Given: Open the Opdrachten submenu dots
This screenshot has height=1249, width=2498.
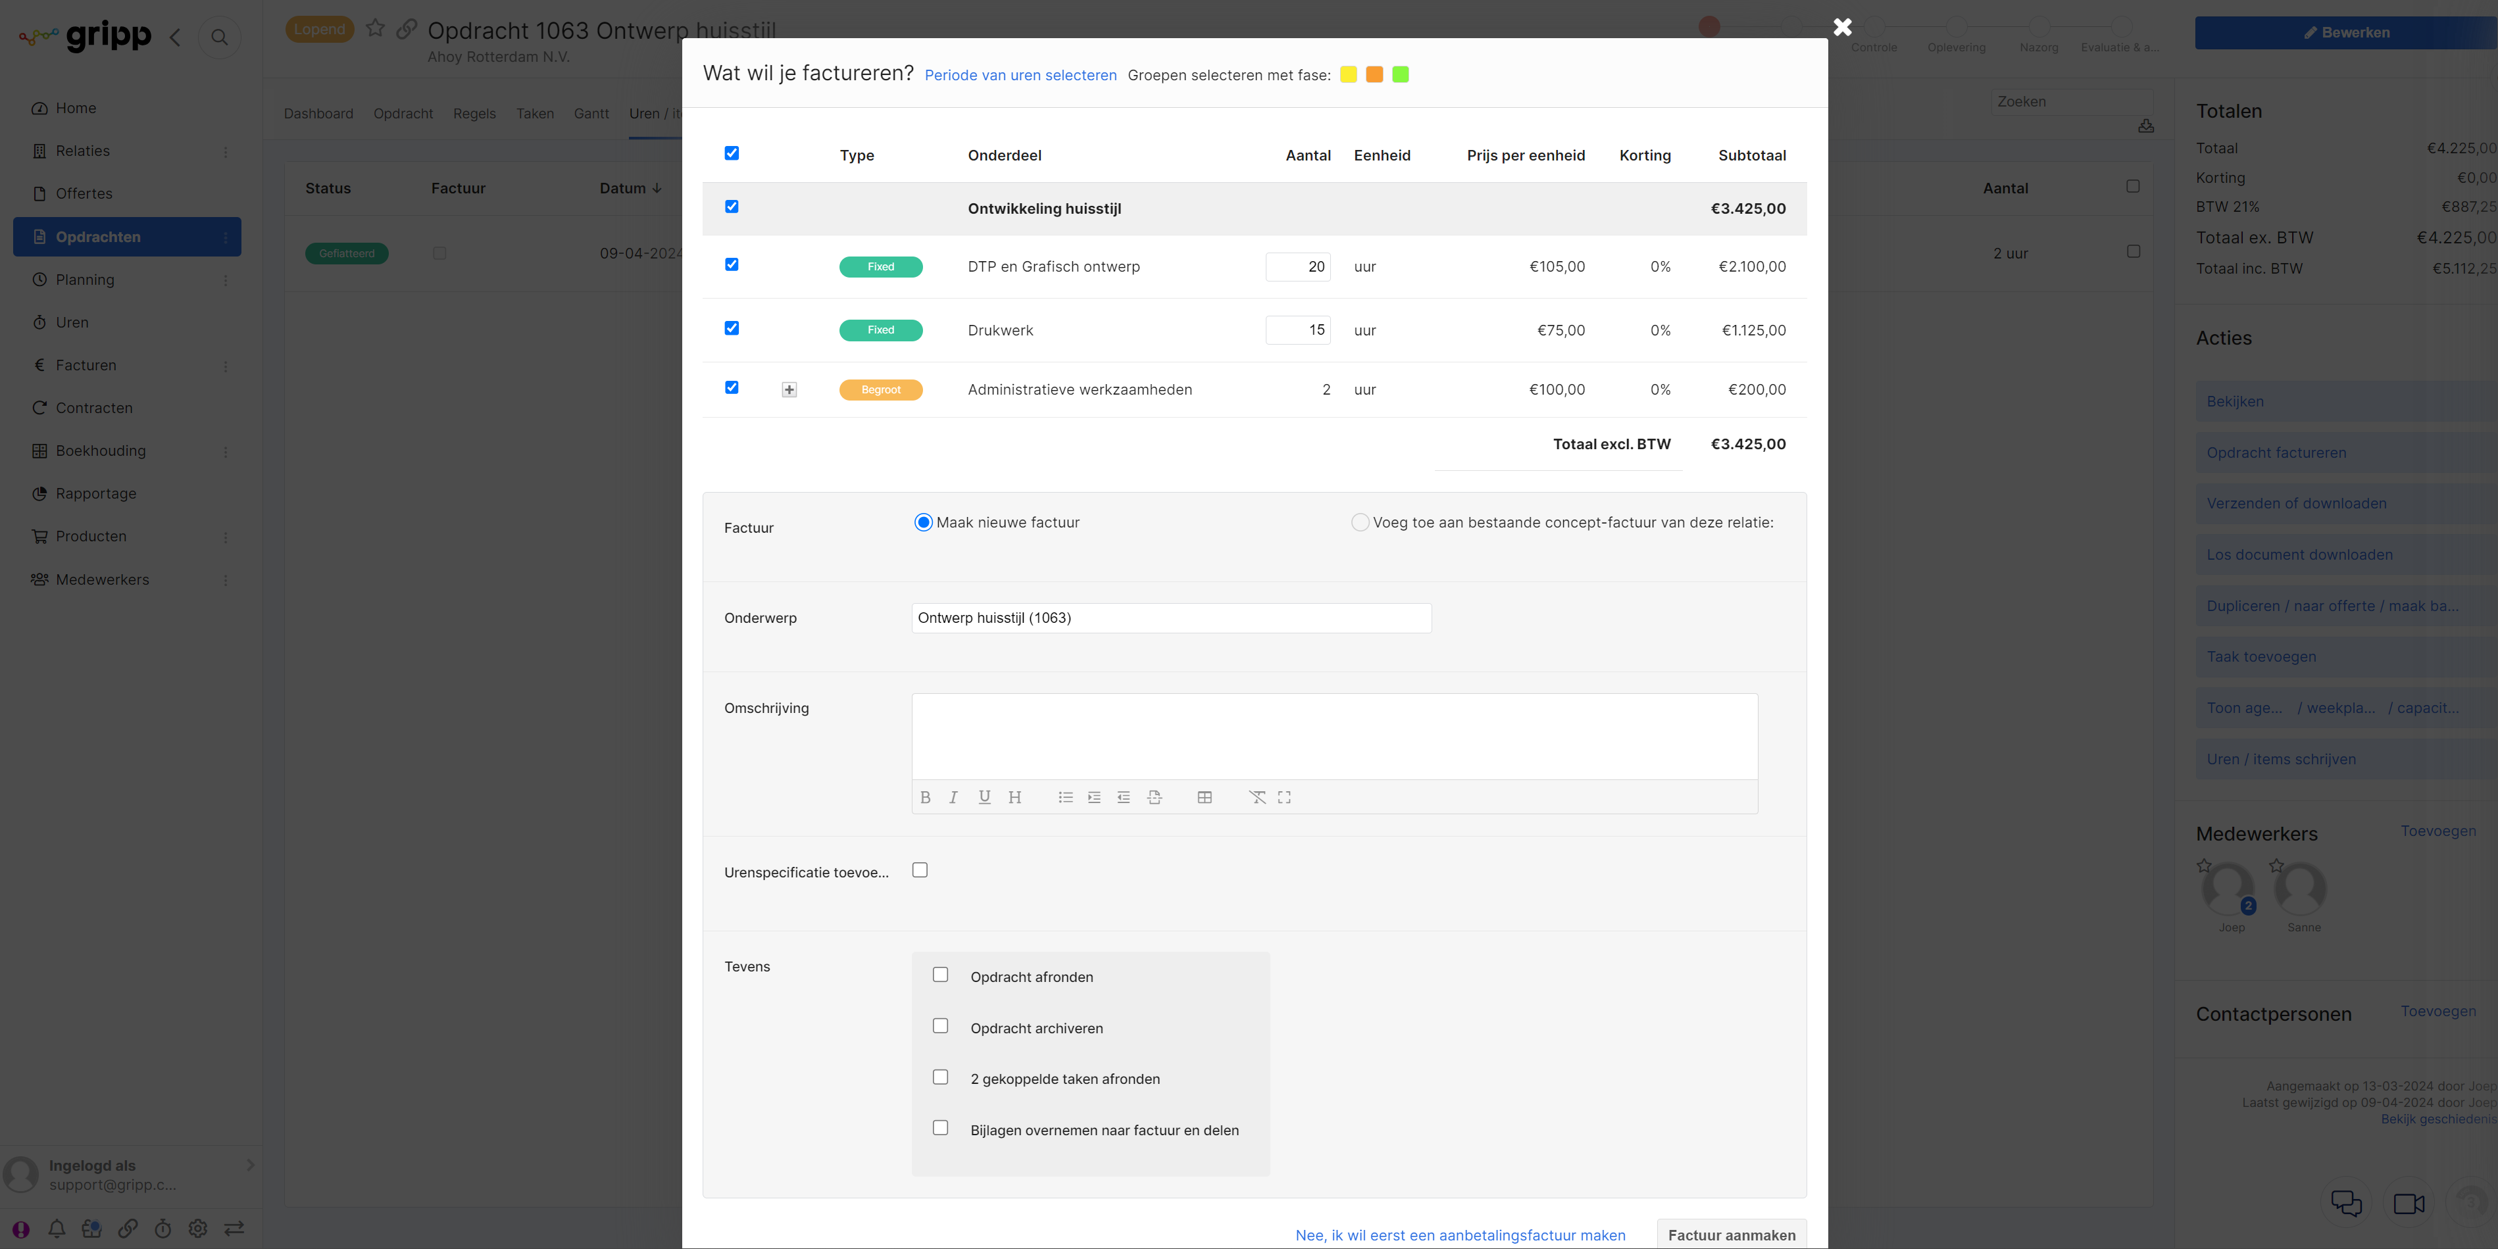Looking at the screenshot, I should [x=226, y=237].
